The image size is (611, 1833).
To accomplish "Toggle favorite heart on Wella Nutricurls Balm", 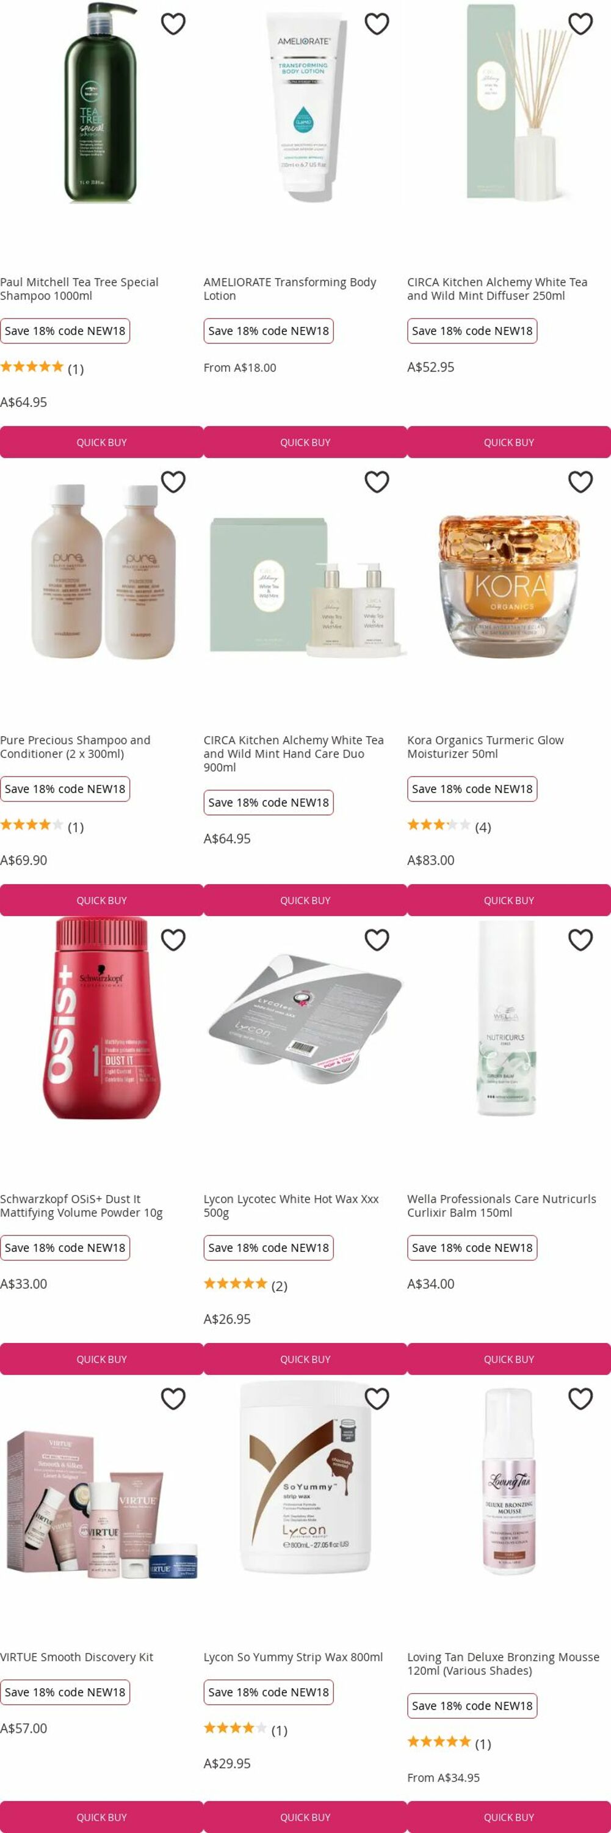I will click(x=580, y=940).
